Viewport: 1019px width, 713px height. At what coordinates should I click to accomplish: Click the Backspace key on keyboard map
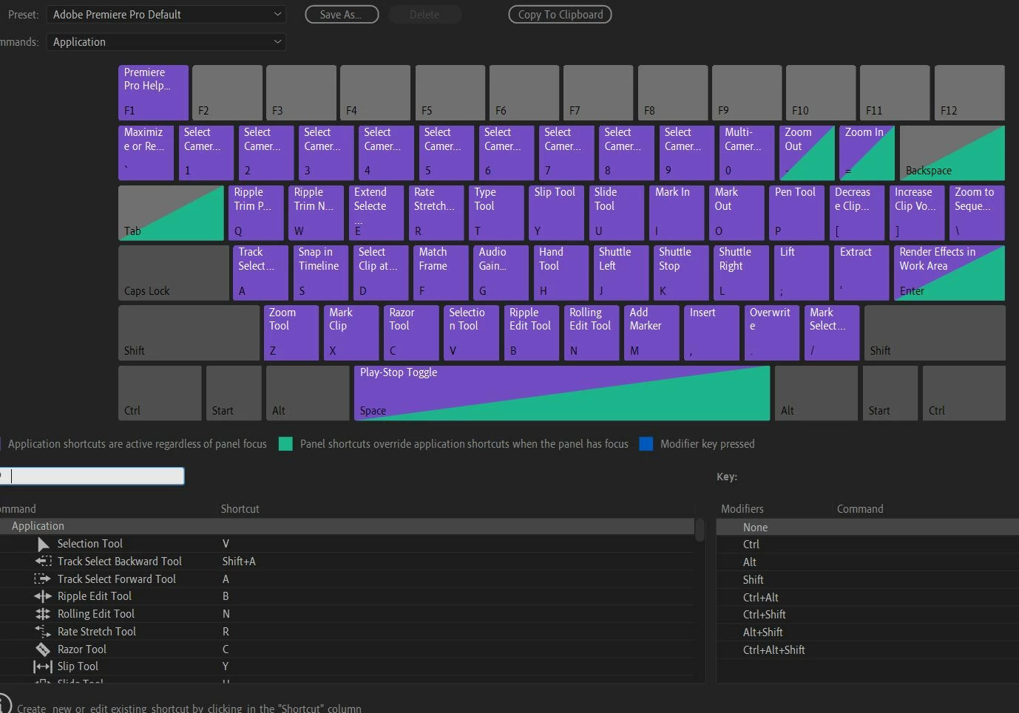[952, 153]
